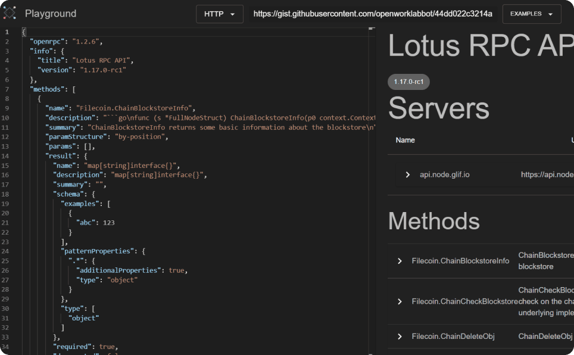Click the Methods section heading
This screenshot has width=574, height=355.
click(434, 220)
